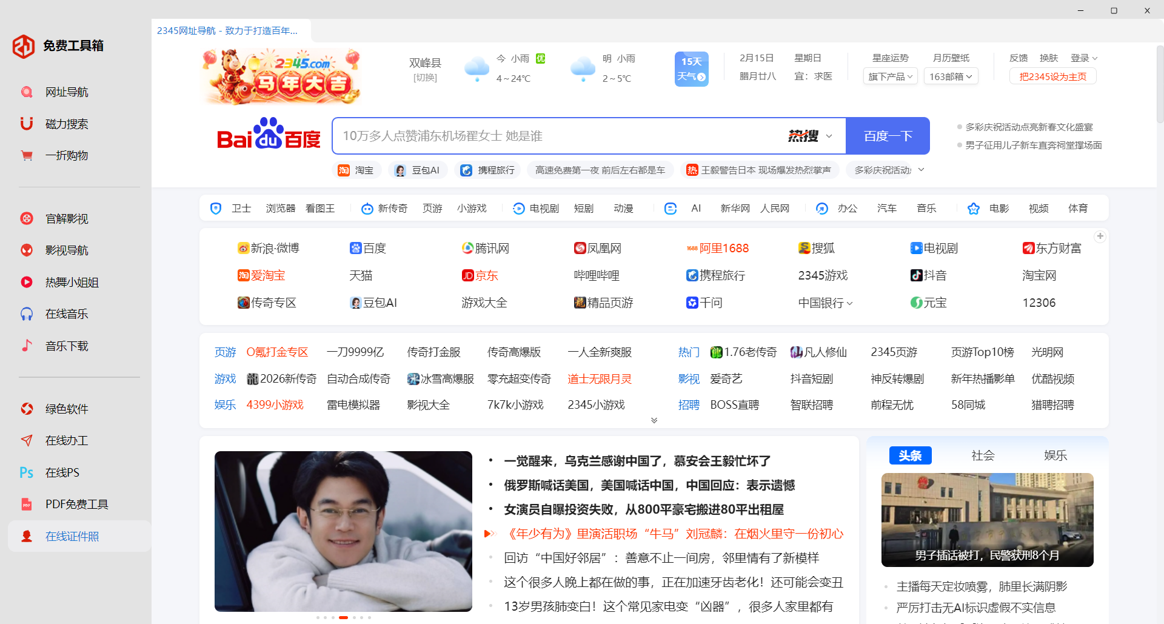Expand the hot search chips chevron

pyautogui.click(x=921, y=170)
